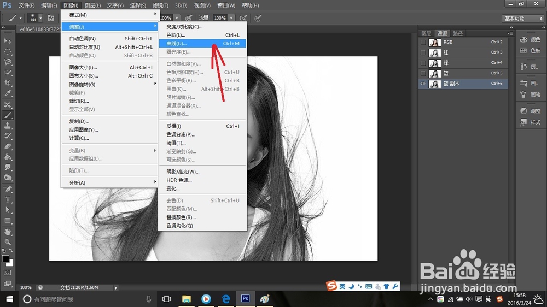Open File Explorer from taskbar
The image size is (547, 307).
(187, 299)
